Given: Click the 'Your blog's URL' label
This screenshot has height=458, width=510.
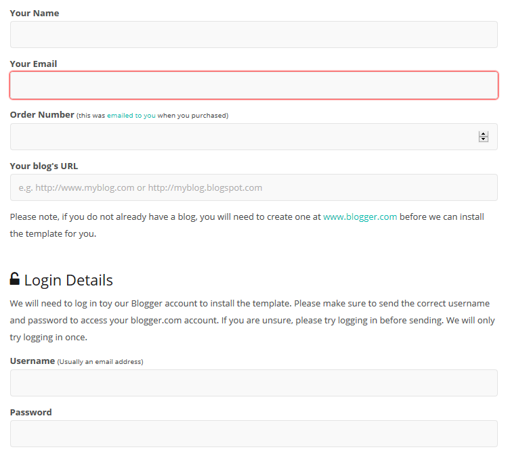Looking at the screenshot, I should coord(44,166).
